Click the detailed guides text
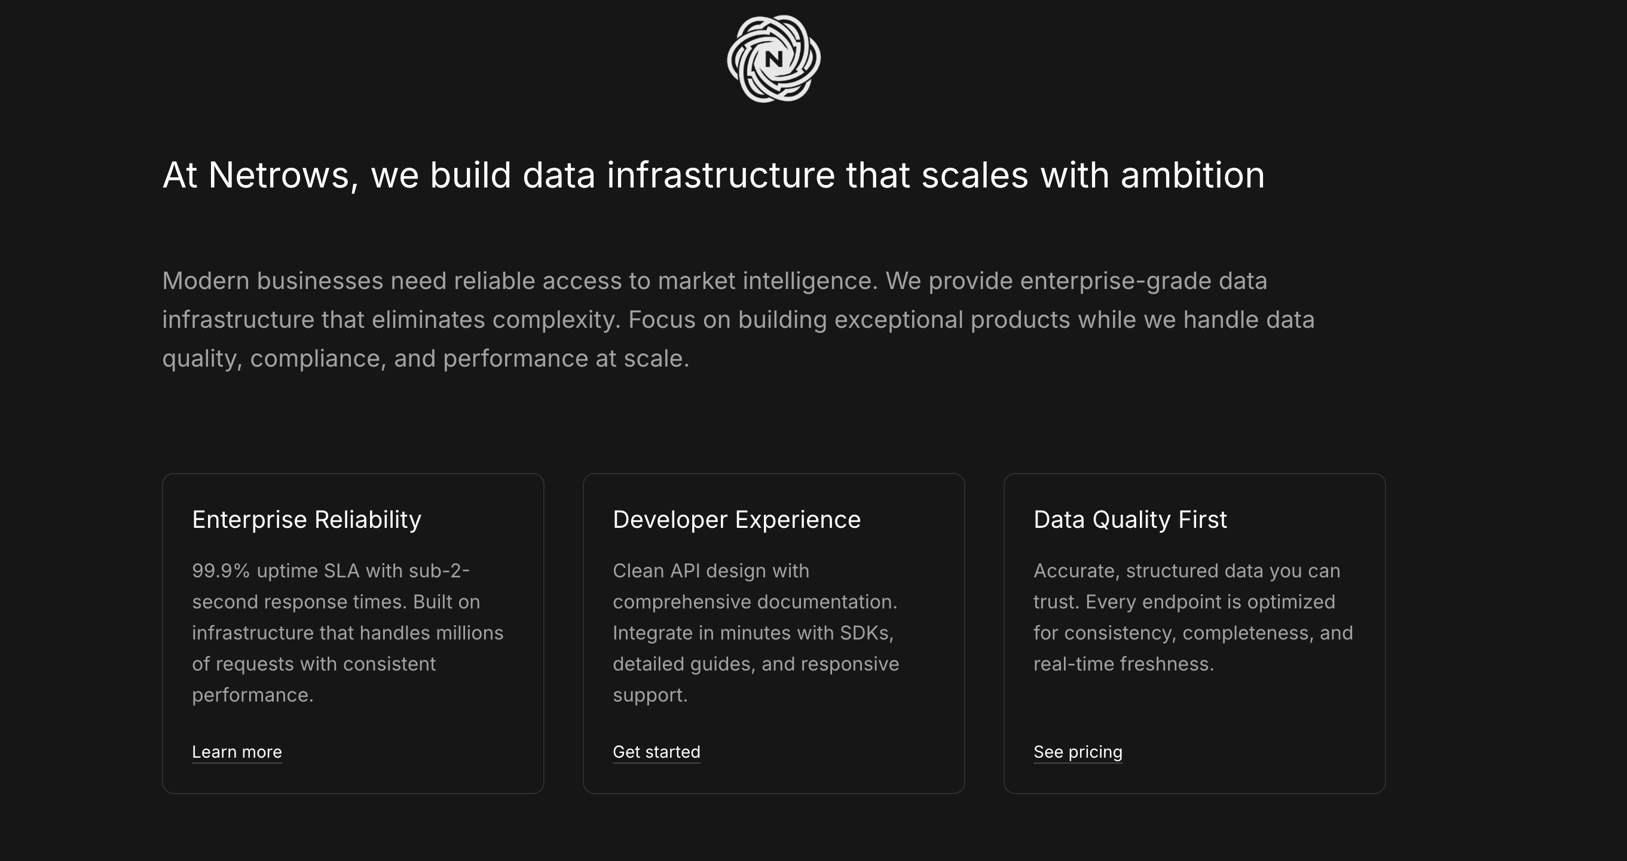This screenshot has width=1627, height=861. point(683,663)
